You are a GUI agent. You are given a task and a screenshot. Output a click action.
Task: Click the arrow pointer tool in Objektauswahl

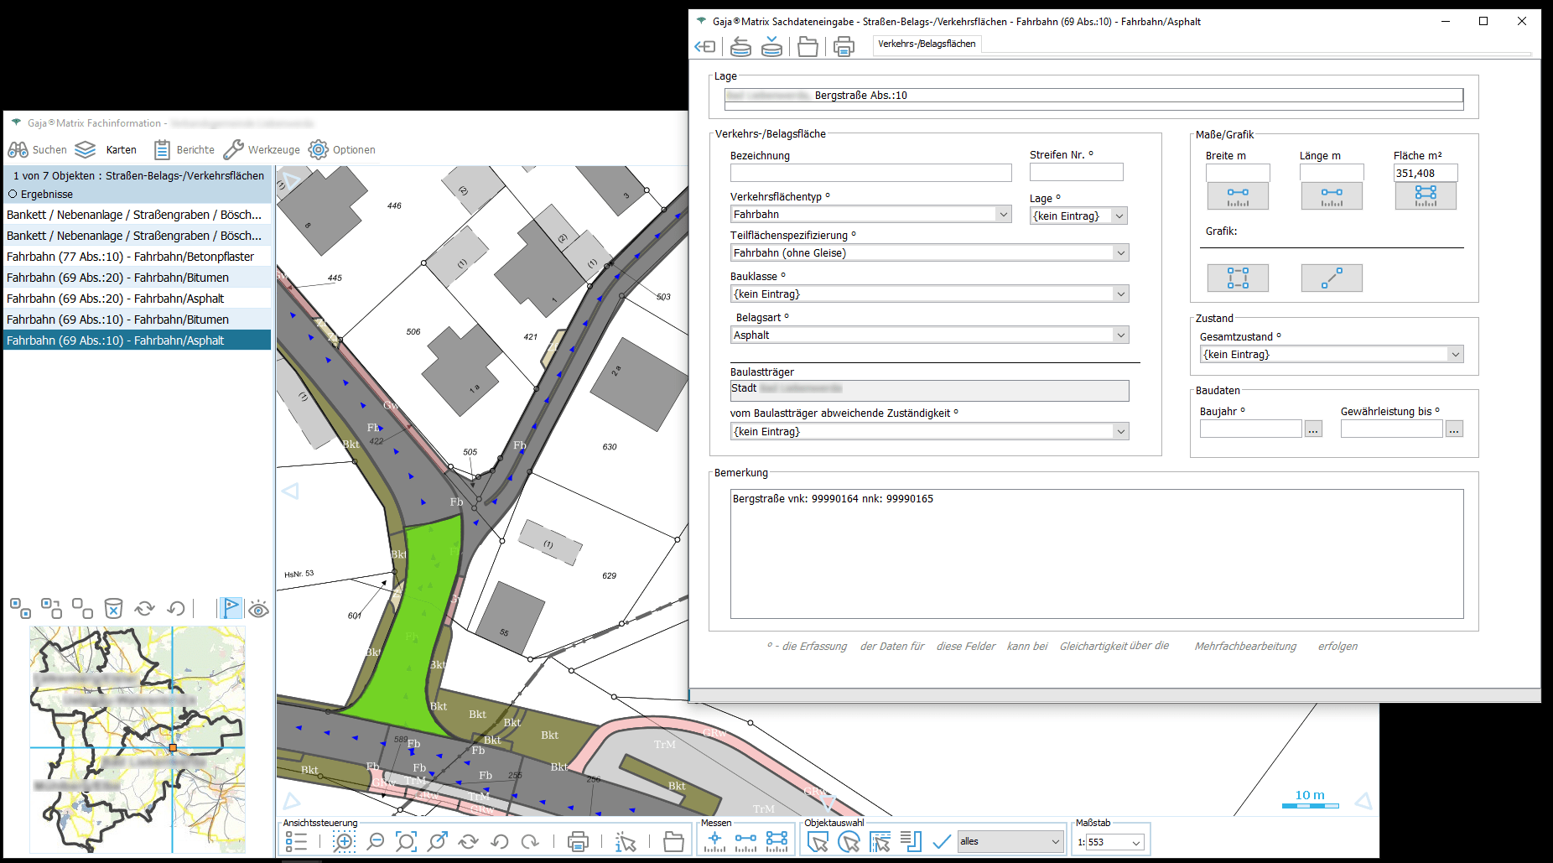tap(818, 841)
